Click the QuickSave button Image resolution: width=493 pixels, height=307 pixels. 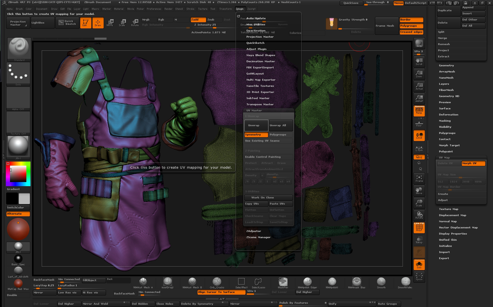point(351,3)
